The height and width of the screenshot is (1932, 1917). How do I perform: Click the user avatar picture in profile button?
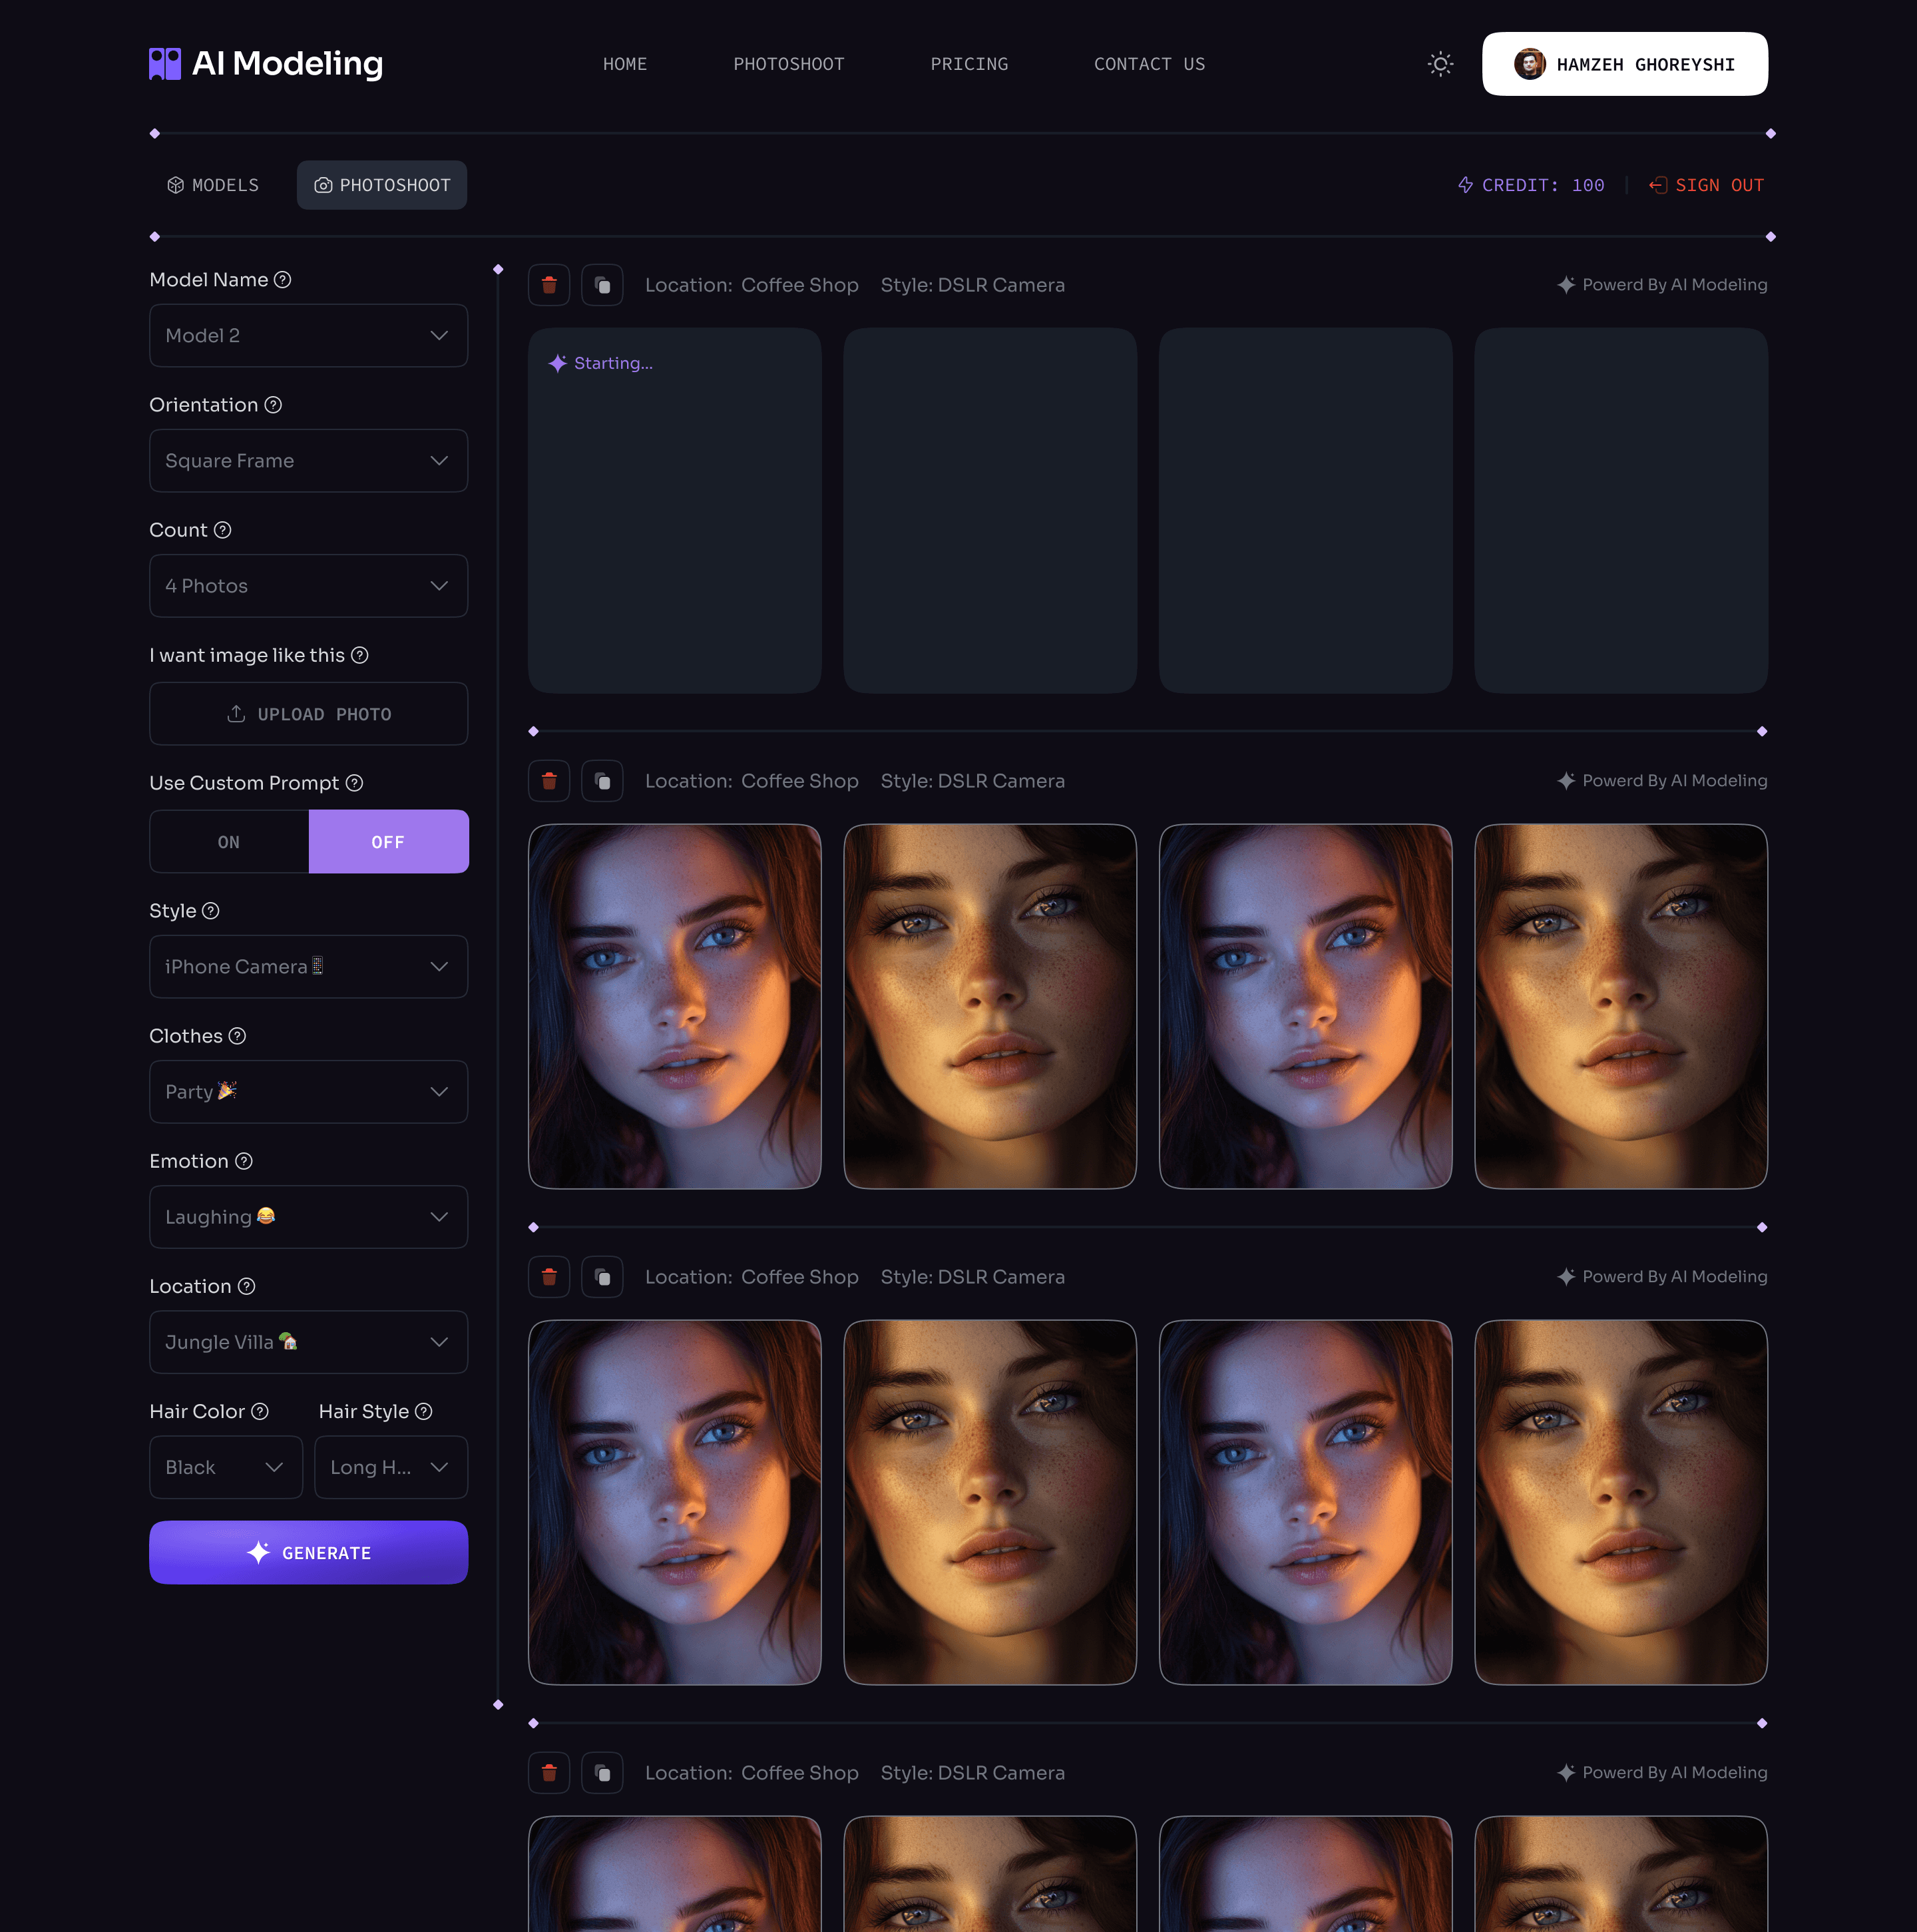pyautogui.click(x=1529, y=64)
